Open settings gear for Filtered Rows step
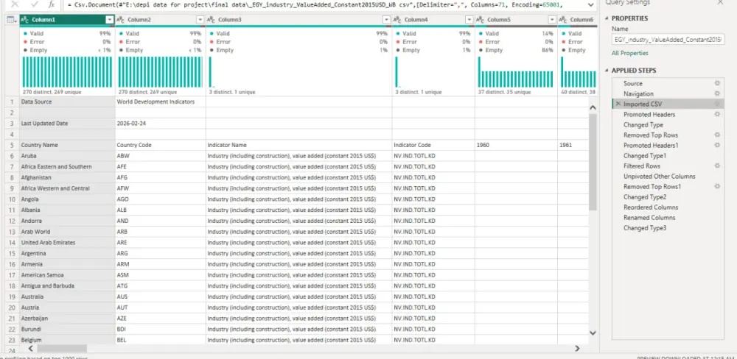The image size is (737, 359). [717, 166]
